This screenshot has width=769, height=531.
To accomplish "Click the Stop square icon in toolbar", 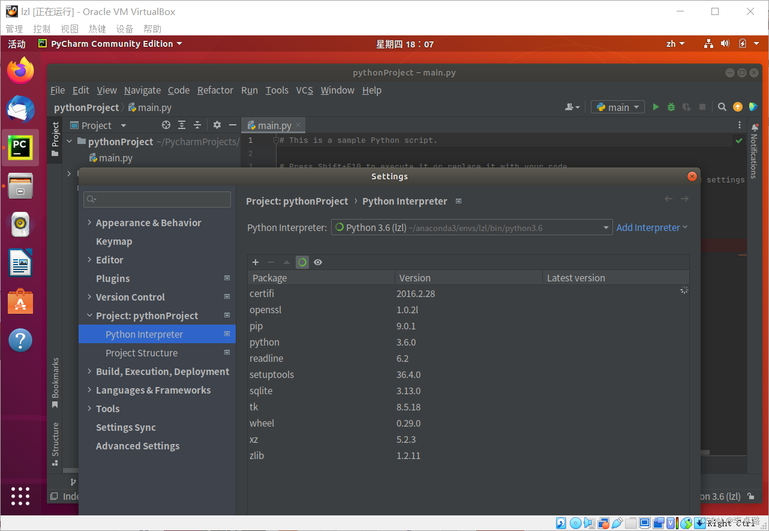I will (x=702, y=107).
